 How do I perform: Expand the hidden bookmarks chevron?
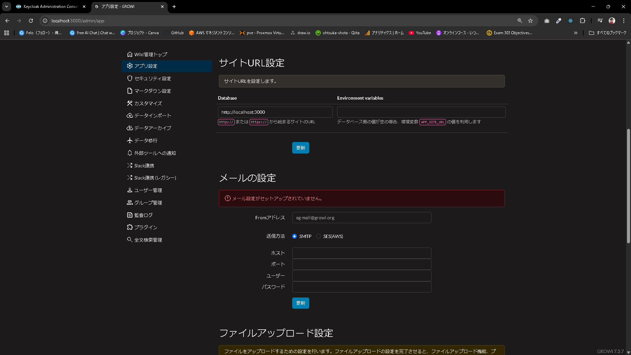[x=575, y=33]
